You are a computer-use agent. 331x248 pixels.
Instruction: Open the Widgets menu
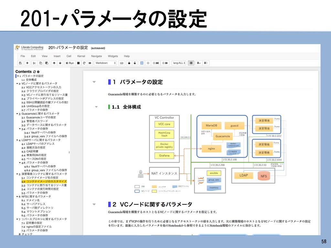point(113,56)
